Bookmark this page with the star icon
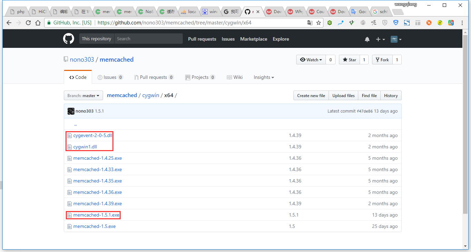471x252 pixels. click(319, 23)
